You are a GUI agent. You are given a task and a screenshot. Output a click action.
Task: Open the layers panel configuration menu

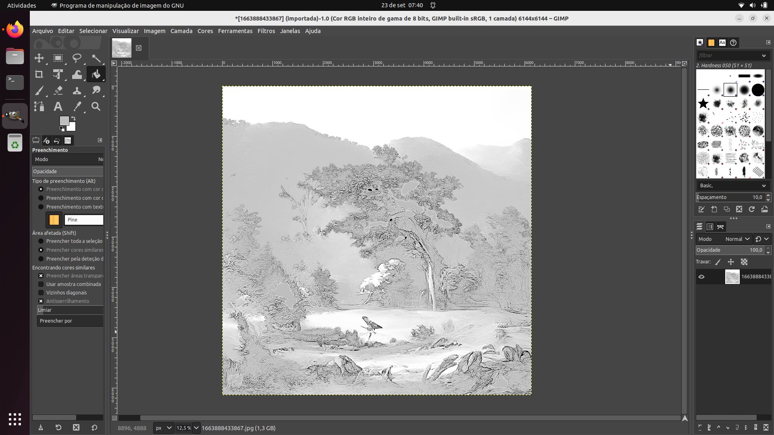(768, 226)
